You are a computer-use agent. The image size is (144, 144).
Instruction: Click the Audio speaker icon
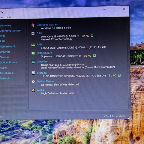pyautogui.click(x=33, y=90)
